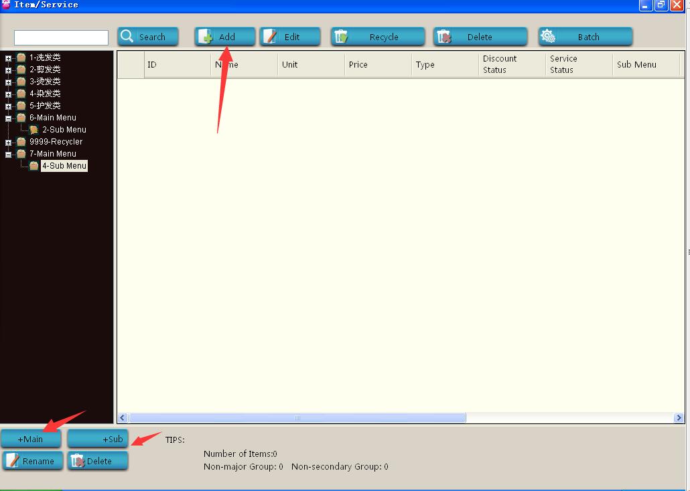Click the trash icon on bottom Delete
Screen dimensions: 690x491
coord(78,461)
